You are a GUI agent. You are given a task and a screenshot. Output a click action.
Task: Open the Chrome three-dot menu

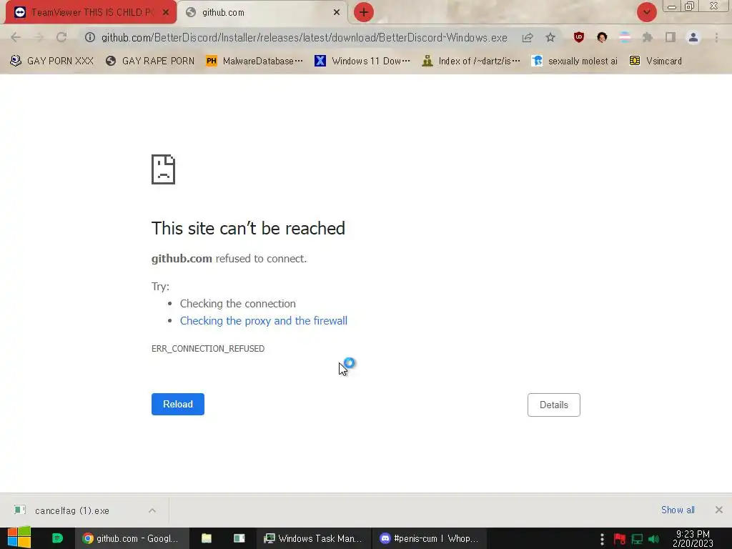click(x=716, y=37)
